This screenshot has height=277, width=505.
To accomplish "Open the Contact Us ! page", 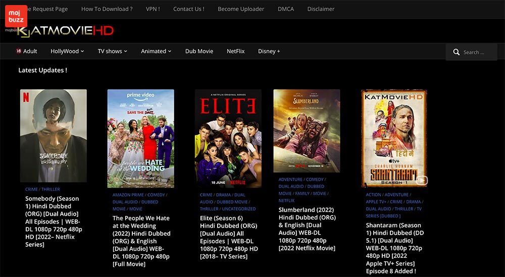I will coord(189,9).
